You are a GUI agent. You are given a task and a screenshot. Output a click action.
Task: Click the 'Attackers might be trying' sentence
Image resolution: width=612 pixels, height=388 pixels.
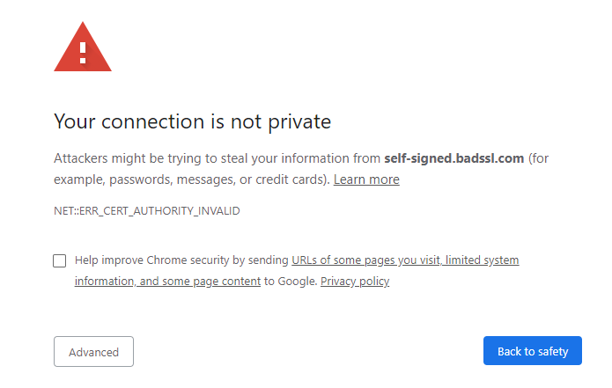click(x=128, y=158)
